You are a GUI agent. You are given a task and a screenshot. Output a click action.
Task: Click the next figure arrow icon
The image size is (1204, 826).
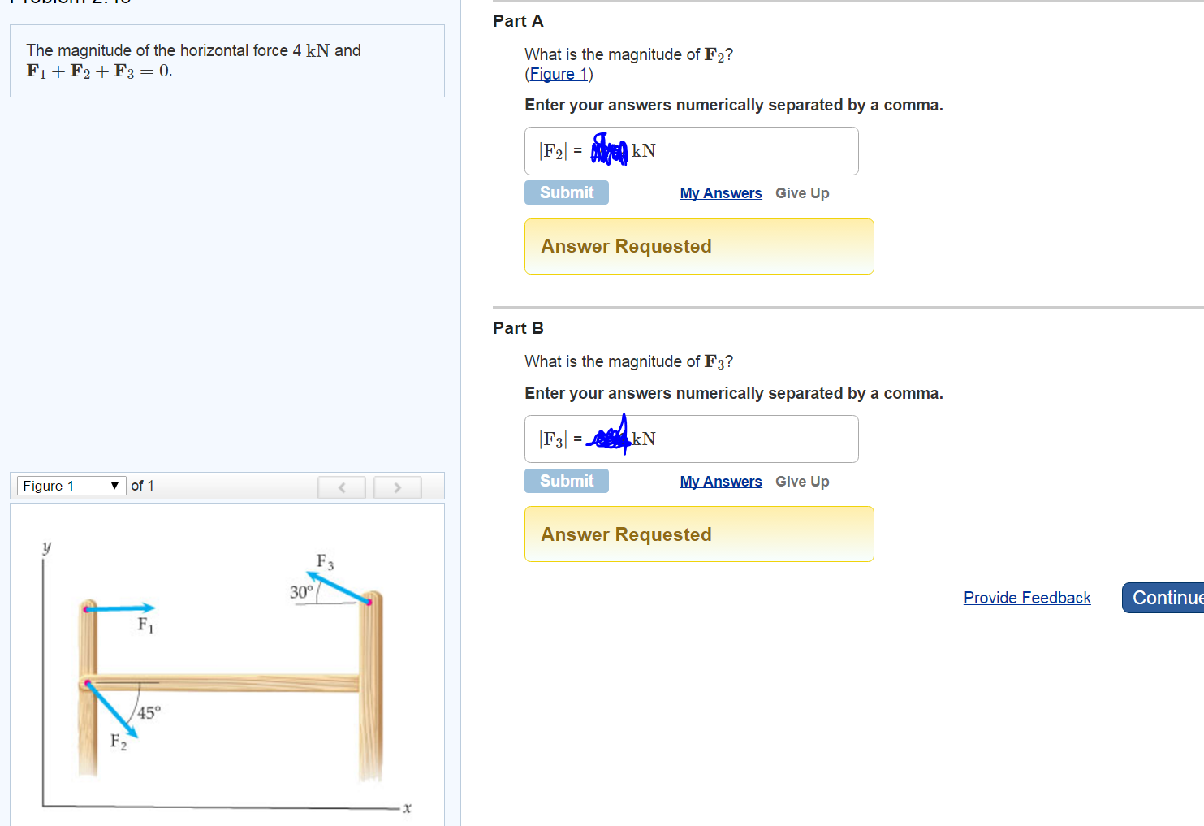tap(397, 487)
